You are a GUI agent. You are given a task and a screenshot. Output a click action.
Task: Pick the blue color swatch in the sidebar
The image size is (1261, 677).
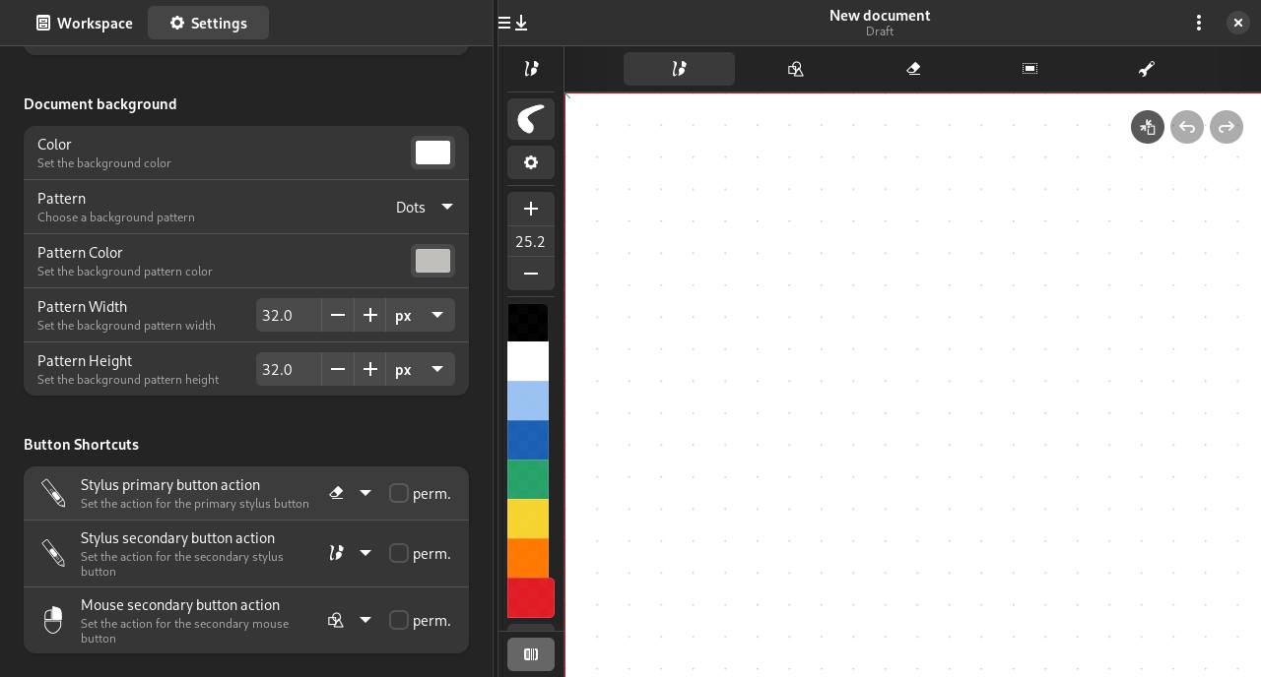pyautogui.click(x=528, y=440)
